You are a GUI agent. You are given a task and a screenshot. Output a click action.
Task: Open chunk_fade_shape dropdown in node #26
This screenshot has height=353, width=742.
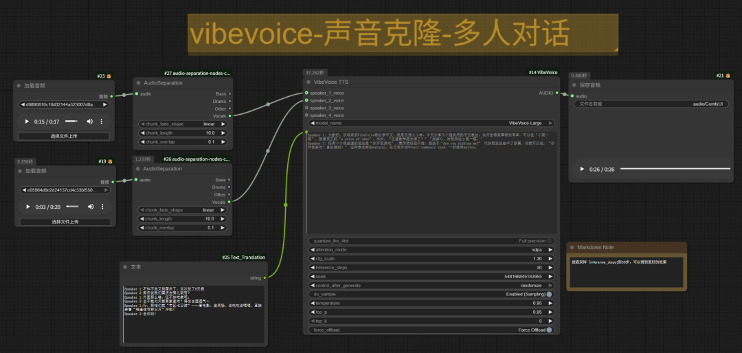(183, 209)
